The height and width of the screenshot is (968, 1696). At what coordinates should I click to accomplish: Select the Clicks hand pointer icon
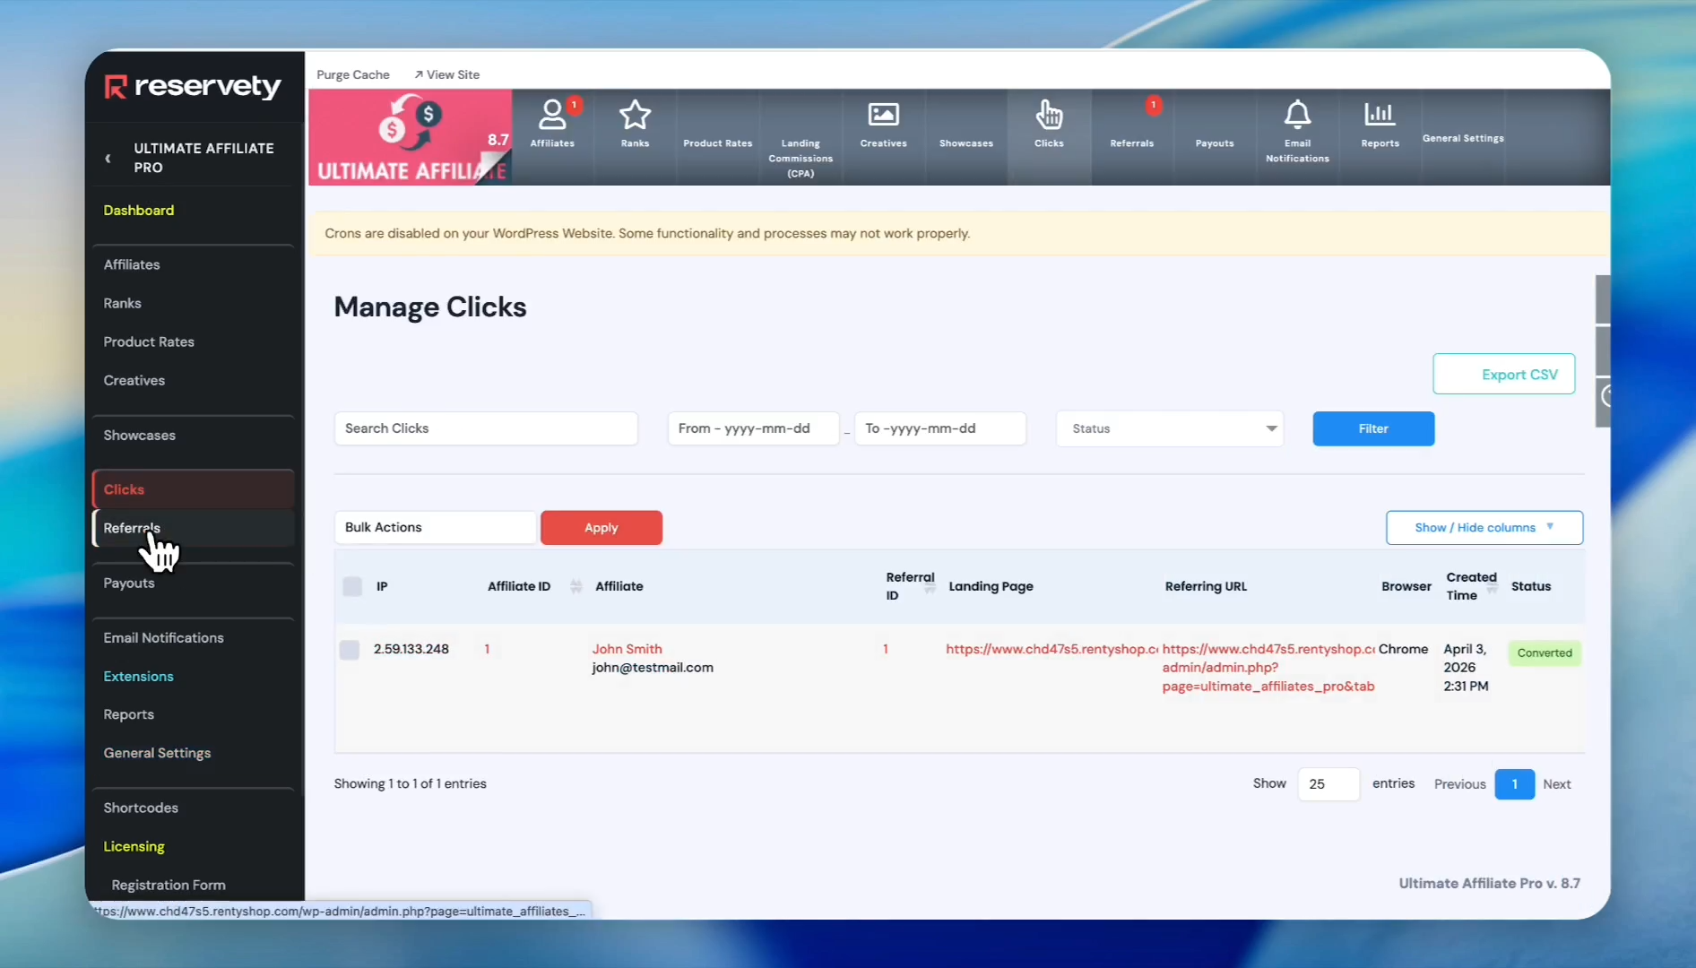click(1049, 116)
